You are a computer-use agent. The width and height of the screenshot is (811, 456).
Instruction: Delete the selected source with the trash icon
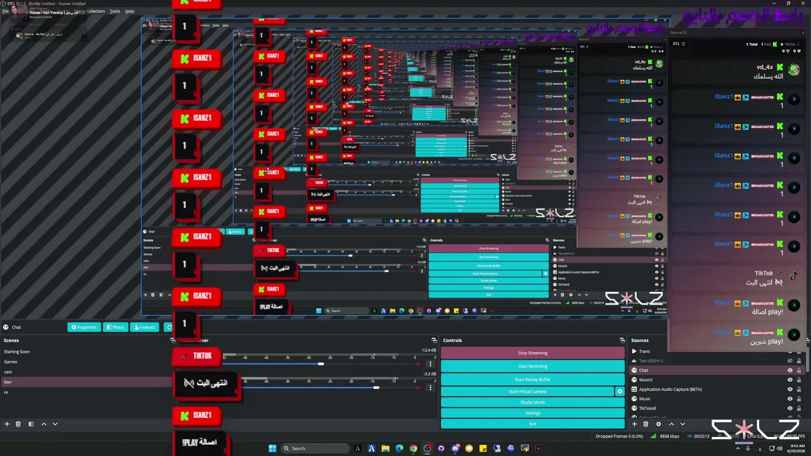tap(646, 424)
